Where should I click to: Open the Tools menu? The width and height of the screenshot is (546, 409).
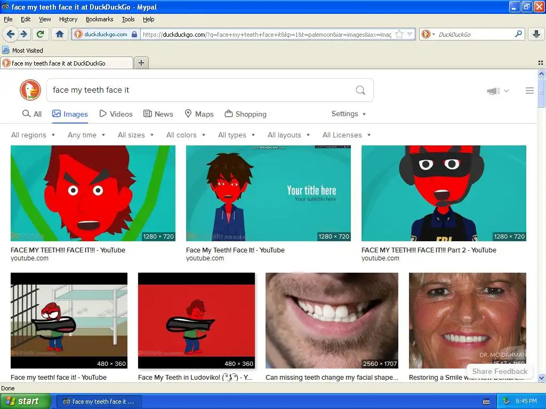point(128,19)
